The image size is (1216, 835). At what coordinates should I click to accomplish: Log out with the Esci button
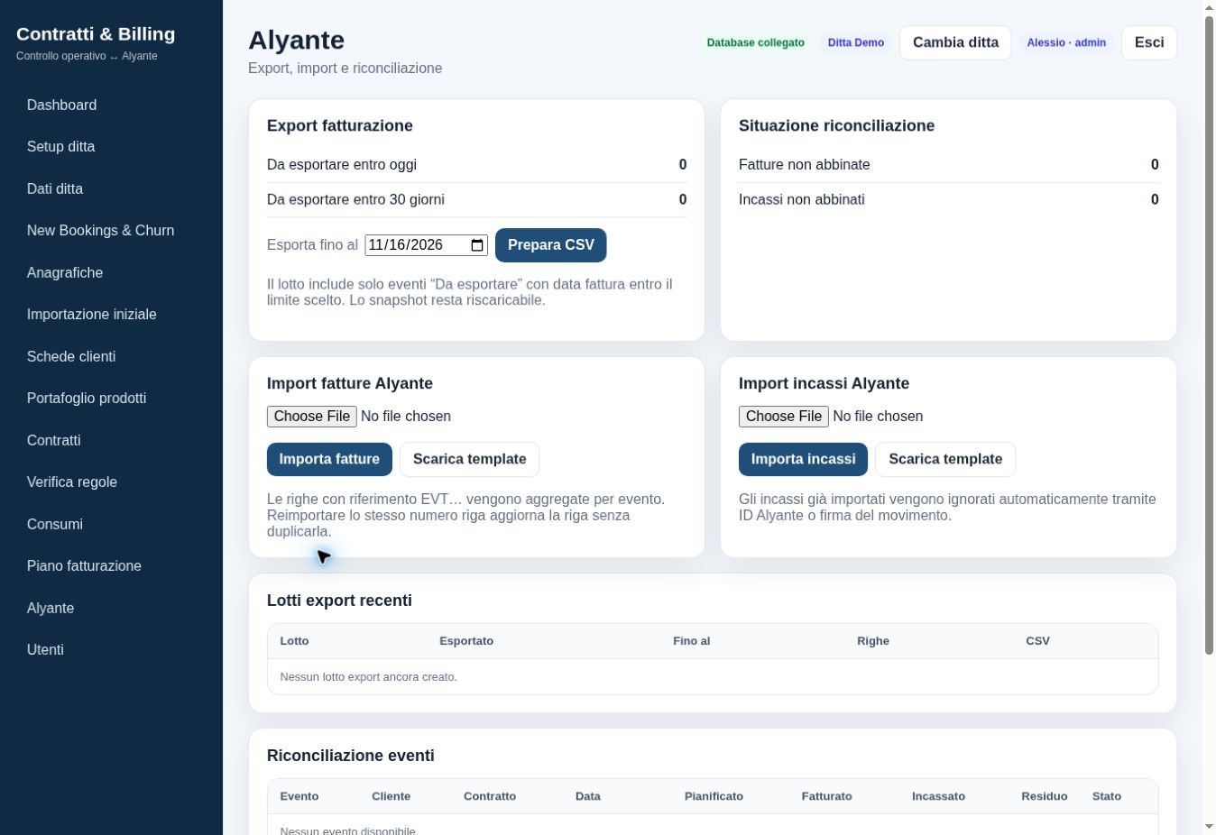(x=1149, y=42)
